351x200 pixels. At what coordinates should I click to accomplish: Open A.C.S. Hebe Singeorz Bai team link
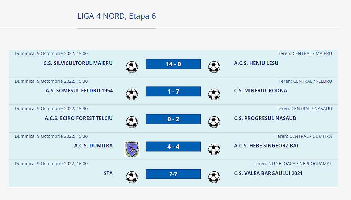click(266, 146)
